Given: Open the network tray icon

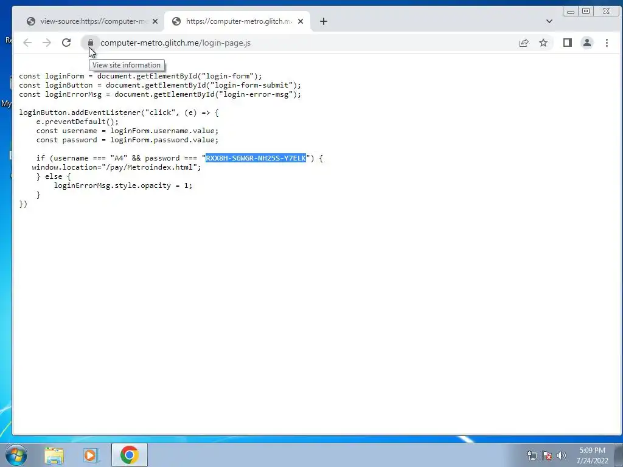Looking at the screenshot, I should click(532, 455).
